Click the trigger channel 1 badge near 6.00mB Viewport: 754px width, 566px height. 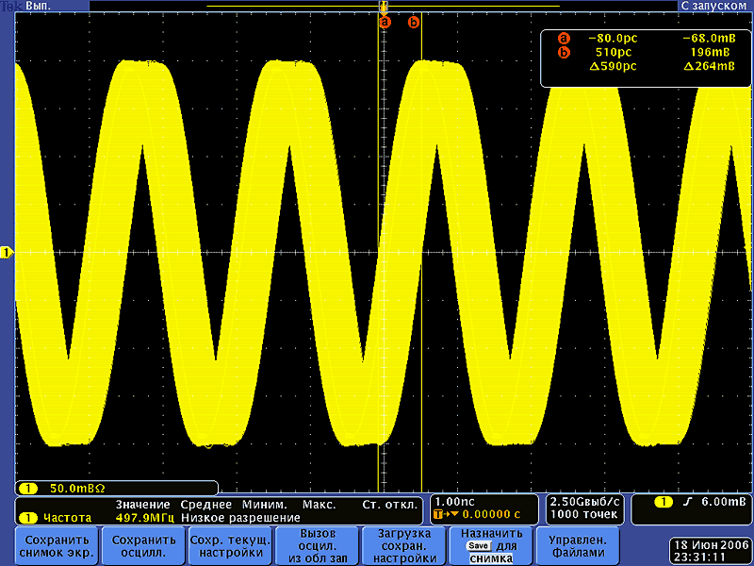click(666, 502)
